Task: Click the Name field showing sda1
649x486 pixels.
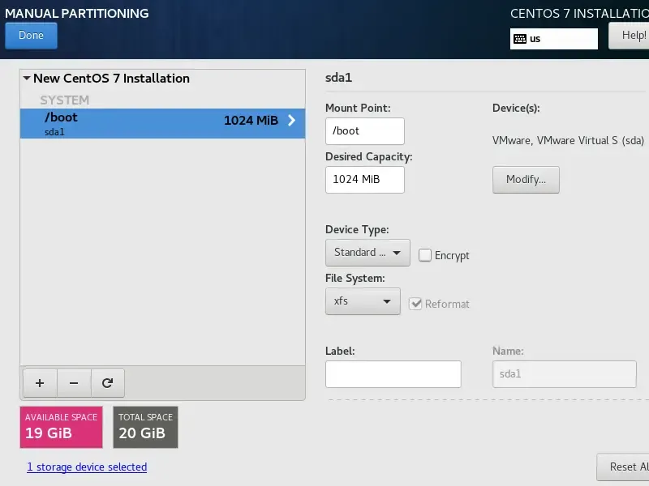Action: [564, 374]
